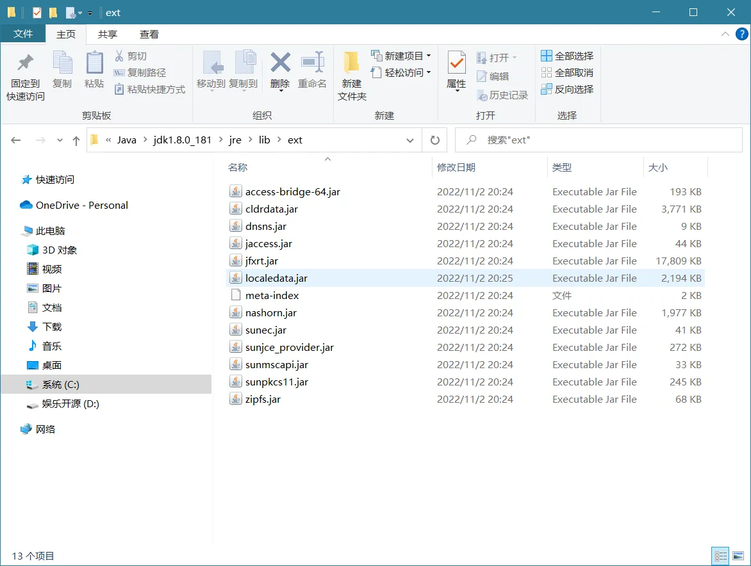Select the meta-index file
751x566 pixels.
(272, 295)
